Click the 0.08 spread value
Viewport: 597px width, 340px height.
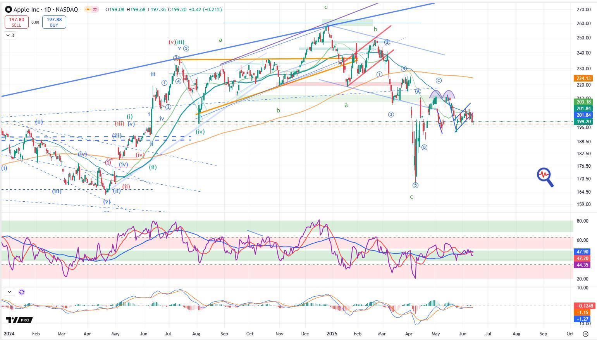35,22
